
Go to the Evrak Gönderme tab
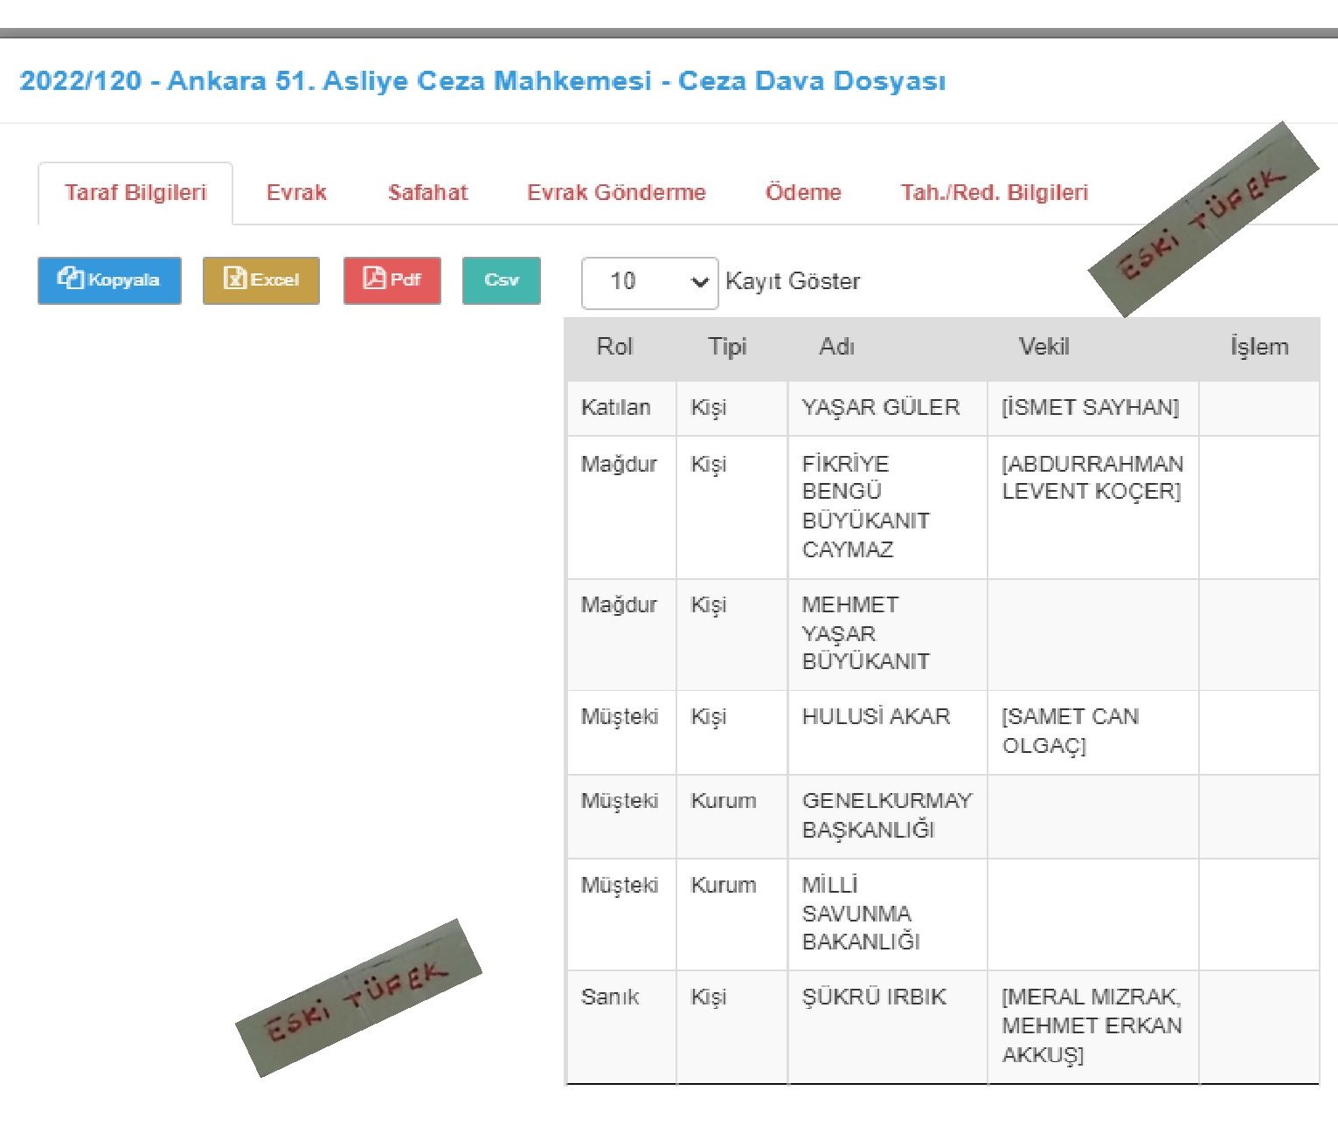coord(616,193)
